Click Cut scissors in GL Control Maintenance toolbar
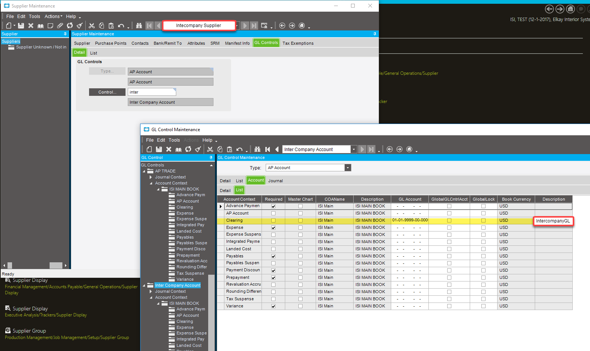 [210, 149]
